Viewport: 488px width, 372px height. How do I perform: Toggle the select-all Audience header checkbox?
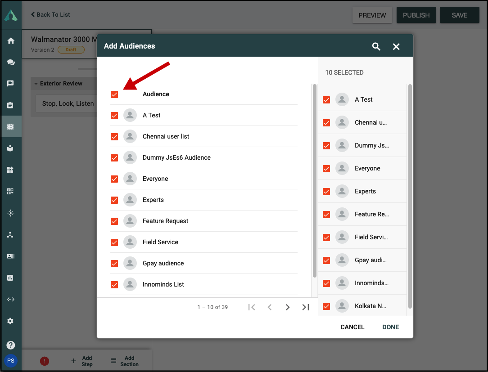pos(114,94)
